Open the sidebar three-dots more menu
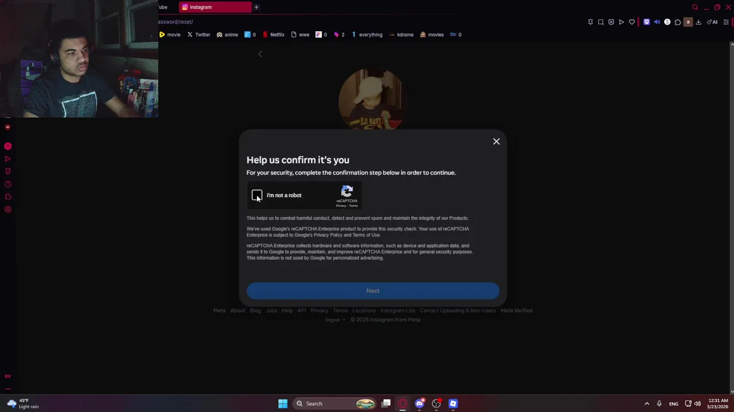This screenshot has height=412, width=734. point(8,389)
